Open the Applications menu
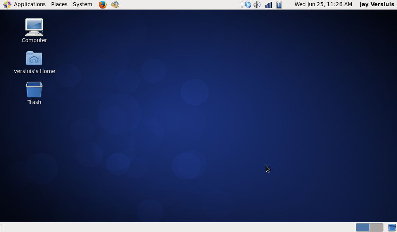The width and height of the screenshot is (397, 232). 29,4
